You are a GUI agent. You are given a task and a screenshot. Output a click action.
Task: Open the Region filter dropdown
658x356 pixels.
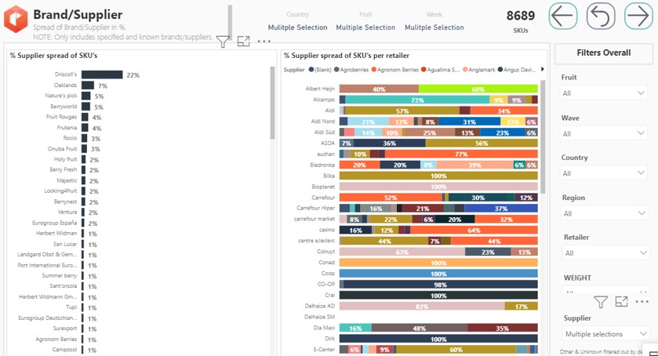(x=603, y=213)
